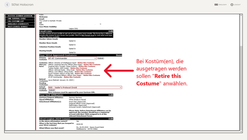Open Past Council Service menu item
Viewport: 247px width, 140px height.
pyautogui.click(x=20, y=27)
